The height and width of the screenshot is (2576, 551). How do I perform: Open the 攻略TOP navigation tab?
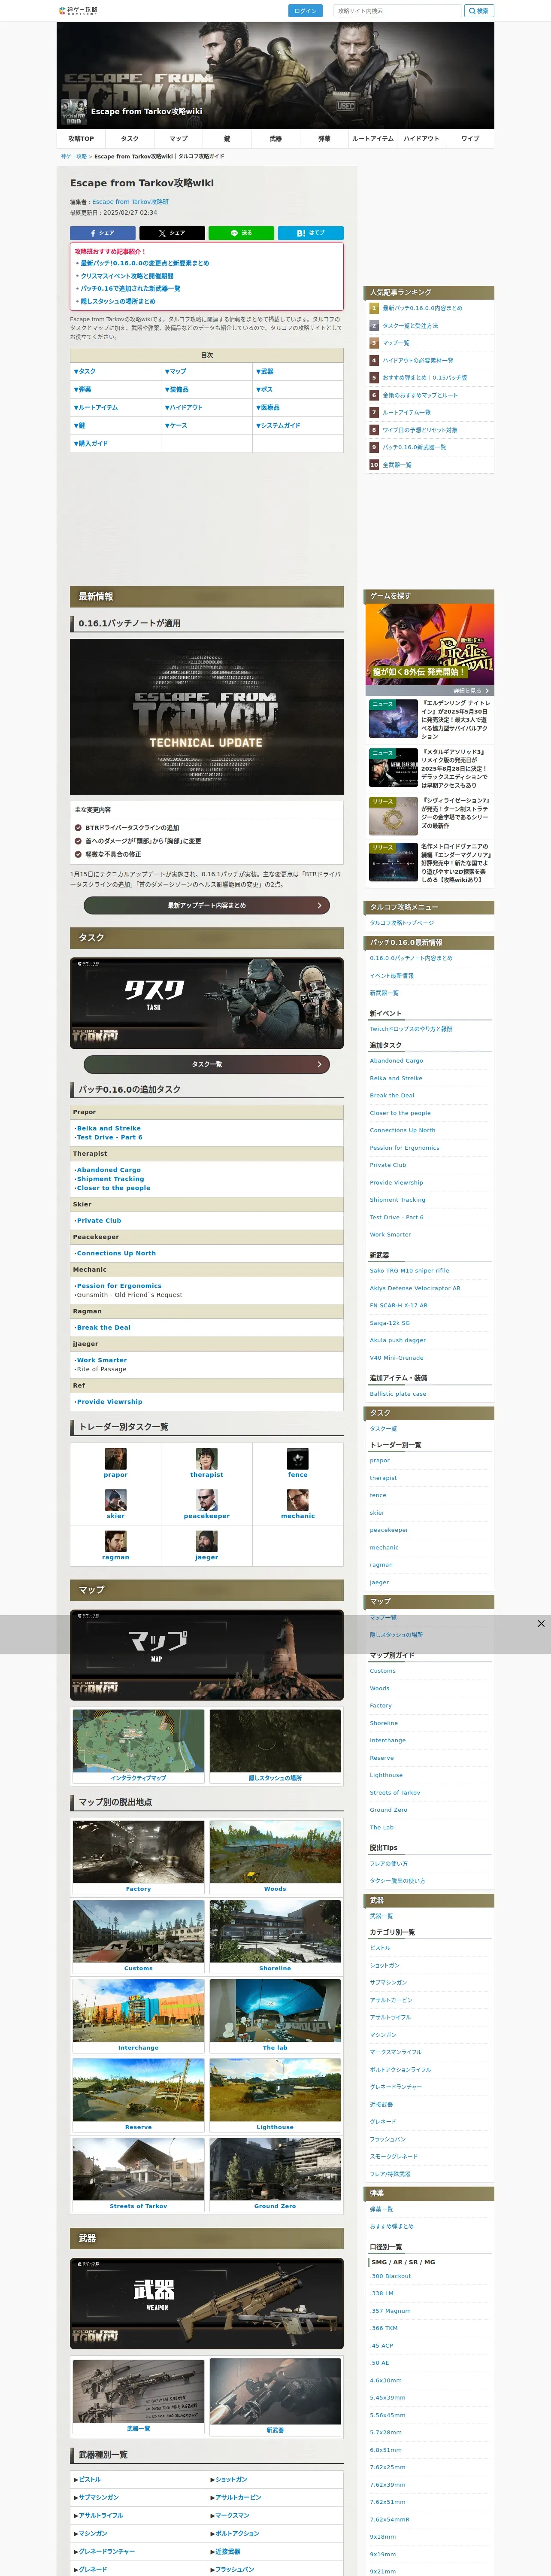pyautogui.click(x=81, y=139)
